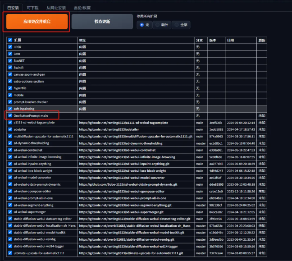Disable the OneButtonPrompt-main checkbox
The width and height of the screenshot is (292, 261).
coord(10,115)
